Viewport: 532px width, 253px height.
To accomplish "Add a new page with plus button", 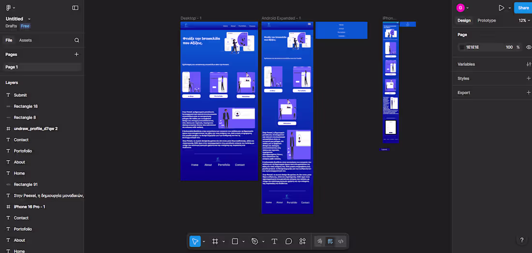I will [x=76, y=55].
